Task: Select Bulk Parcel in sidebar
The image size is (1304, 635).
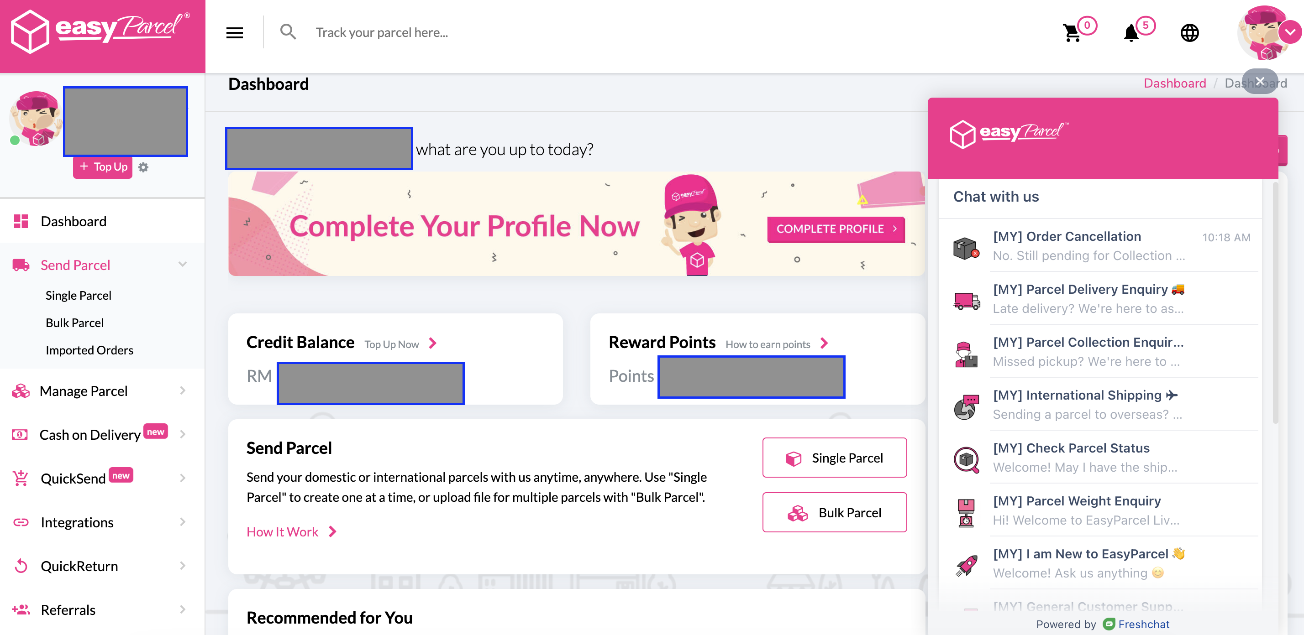Action: click(x=74, y=323)
